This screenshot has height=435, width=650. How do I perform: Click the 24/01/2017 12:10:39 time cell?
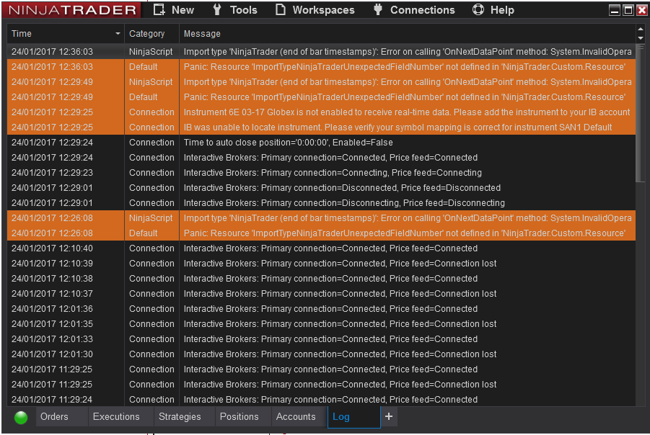coord(66,264)
